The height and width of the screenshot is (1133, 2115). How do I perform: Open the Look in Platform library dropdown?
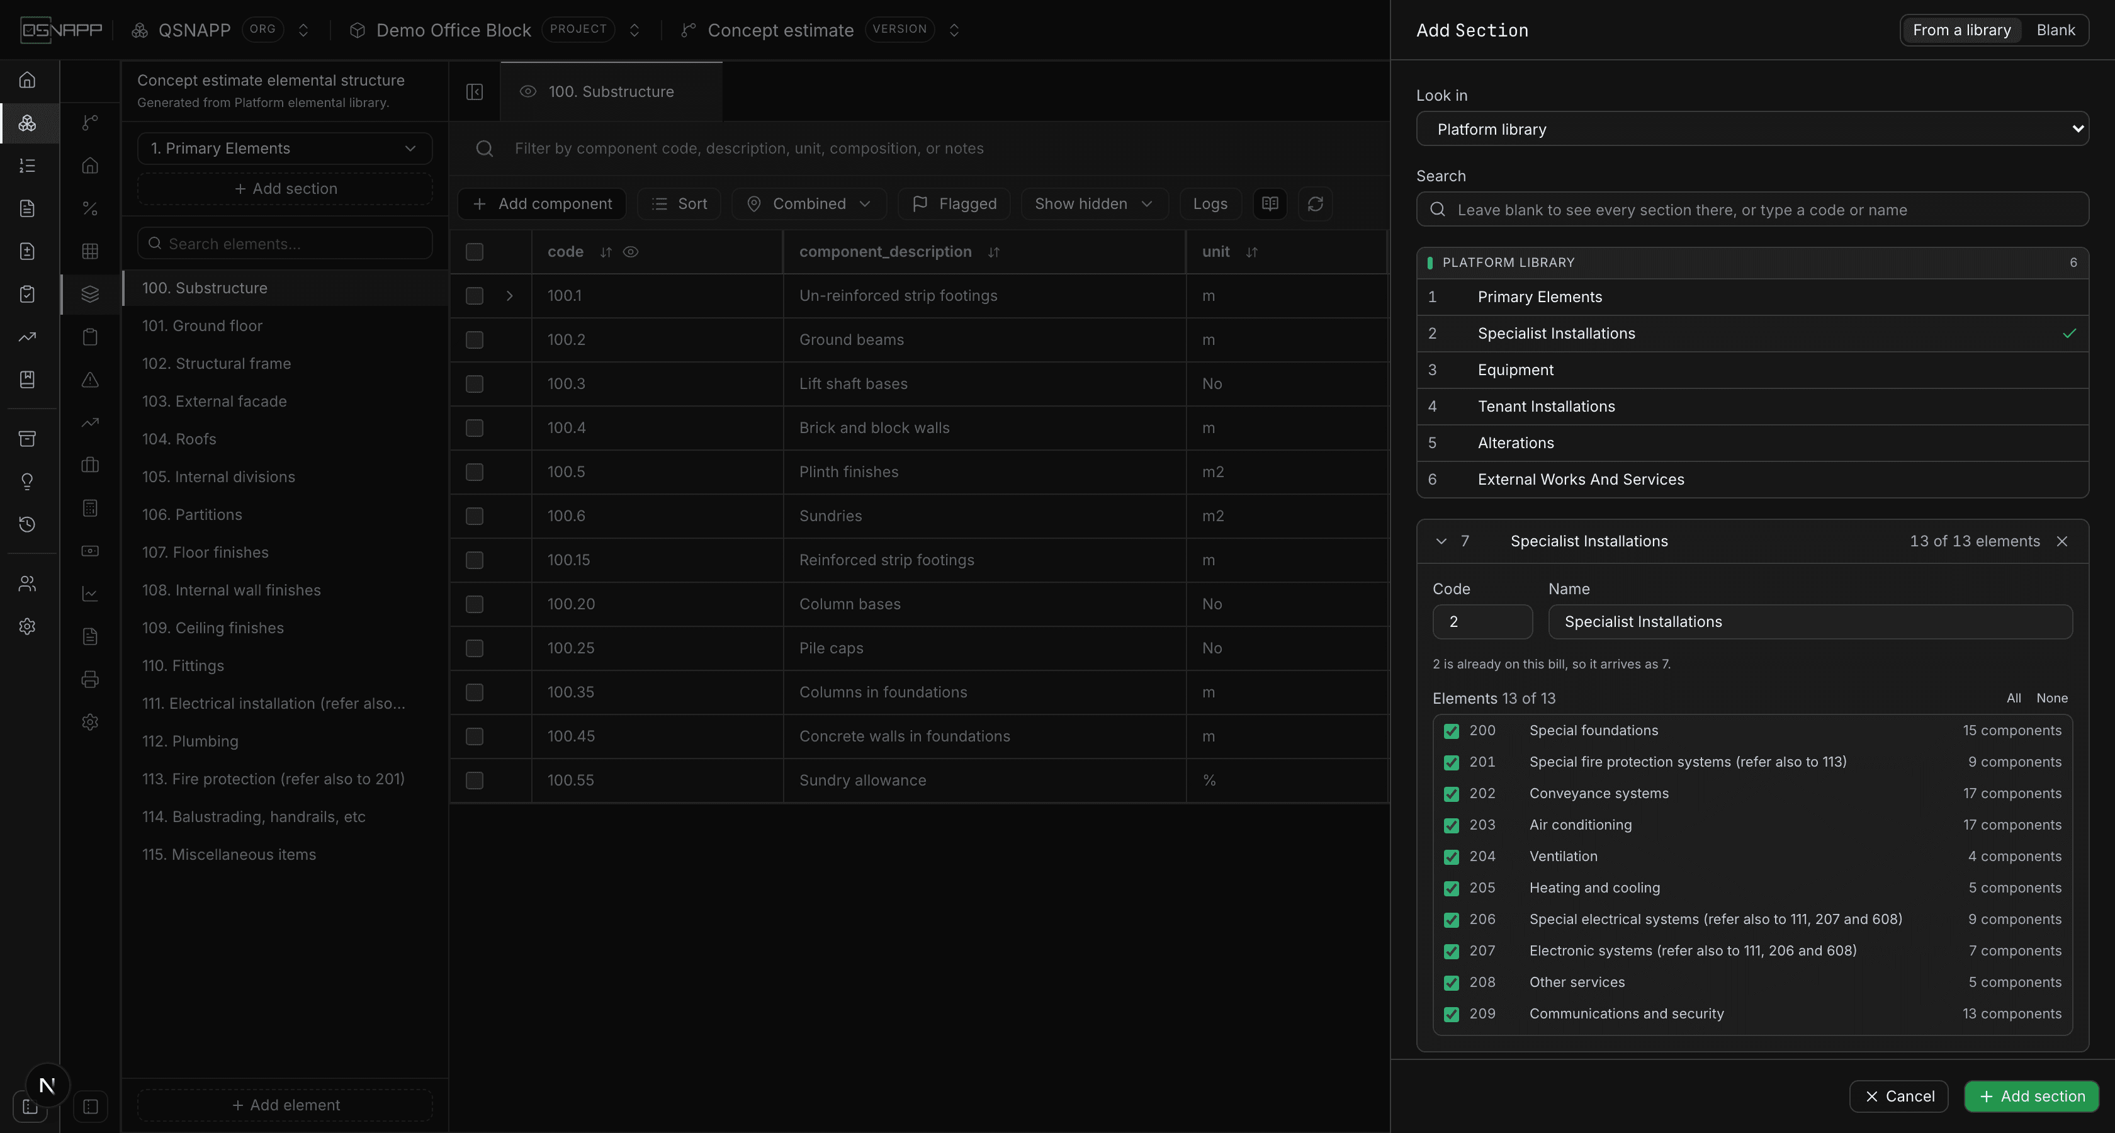pyautogui.click(x=1752, y=129)
